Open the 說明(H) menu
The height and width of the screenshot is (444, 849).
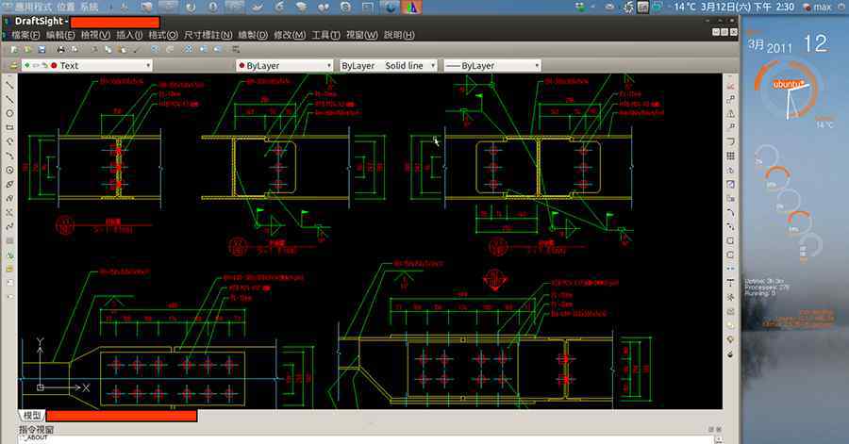399,35
